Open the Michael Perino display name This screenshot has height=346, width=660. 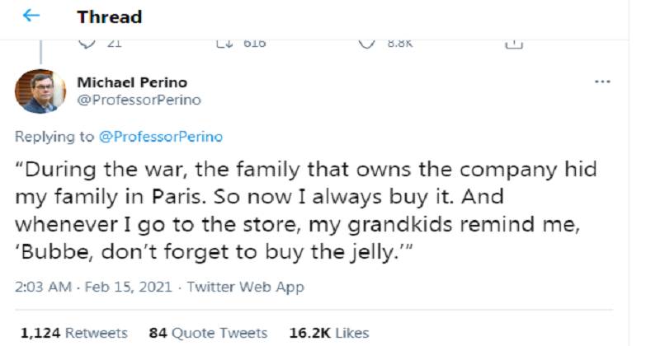(132, 82)
